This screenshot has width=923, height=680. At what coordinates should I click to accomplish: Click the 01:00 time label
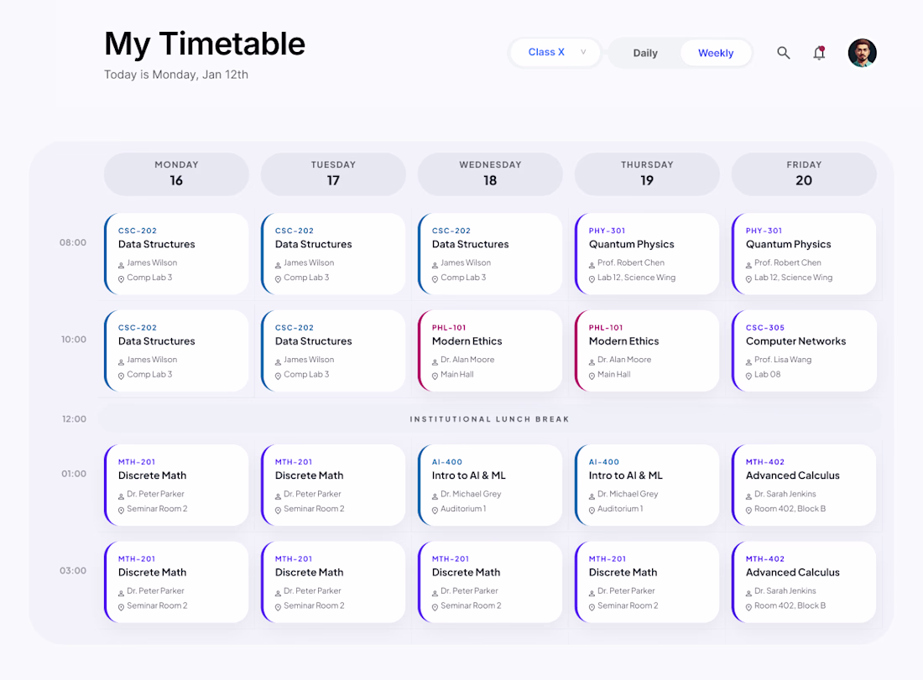(74, 474)
